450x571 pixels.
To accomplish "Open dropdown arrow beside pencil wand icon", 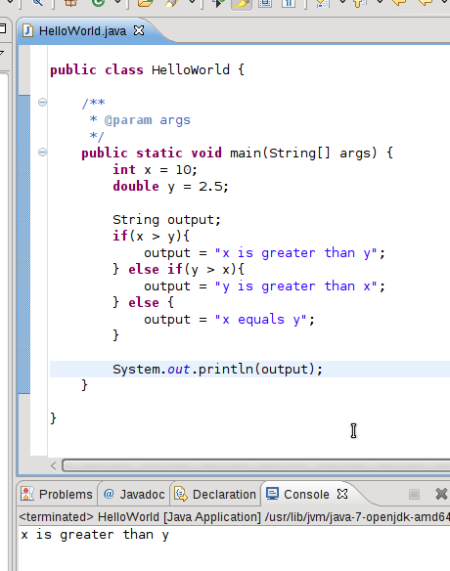I will 192,2.
